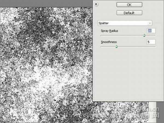This screenshot has width=164, height=123.
Task: Focus the Spray Radius value field
Action: click(151, 31)
